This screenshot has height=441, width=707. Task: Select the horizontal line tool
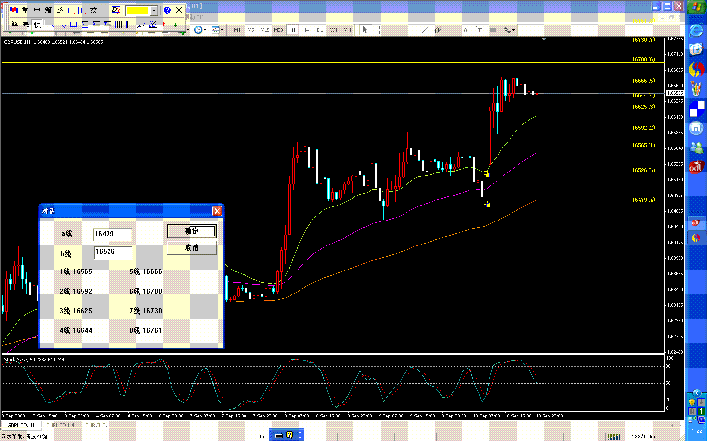[x=411, y=30]
